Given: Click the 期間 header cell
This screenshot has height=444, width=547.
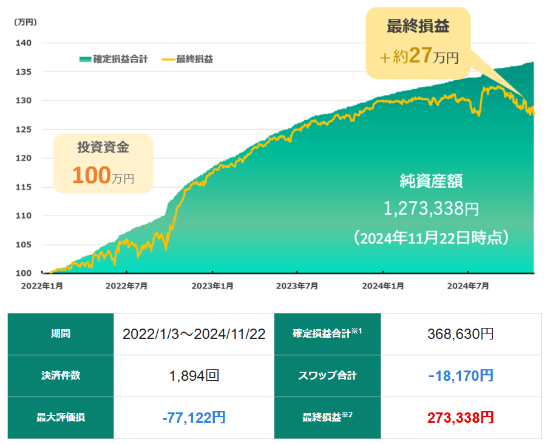Looking at the screenshot, I should pos(61,334).
